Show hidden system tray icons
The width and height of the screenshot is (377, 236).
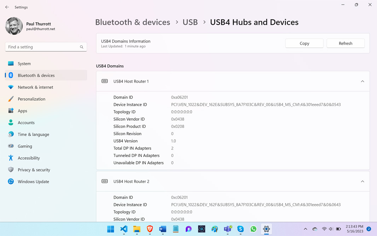pyautogui.click(x=306, y=229)
